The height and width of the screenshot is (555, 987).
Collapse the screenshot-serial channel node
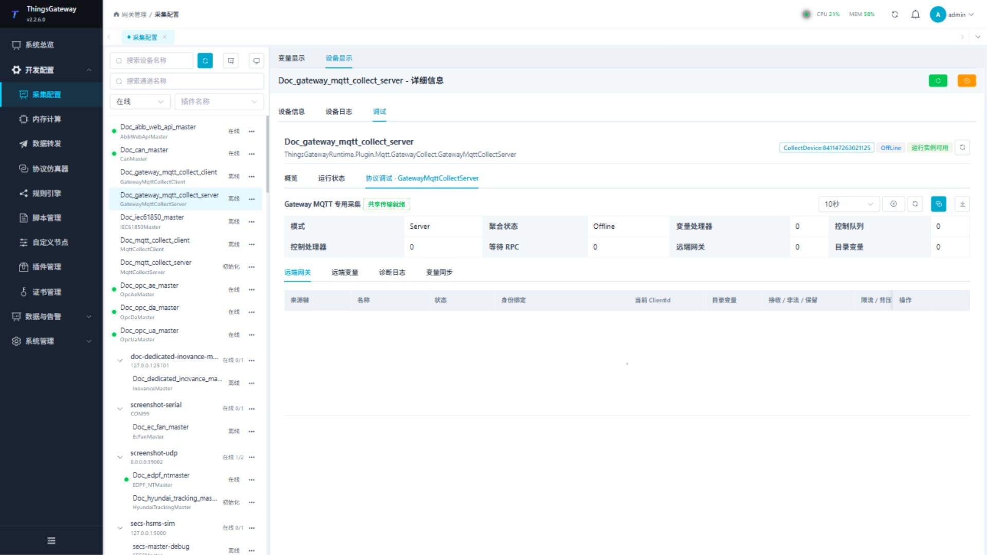tap(120, 409)
